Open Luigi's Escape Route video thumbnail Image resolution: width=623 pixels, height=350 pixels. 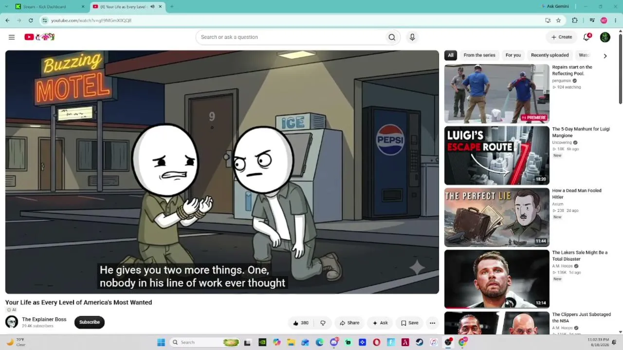click(x=496, y=156)
